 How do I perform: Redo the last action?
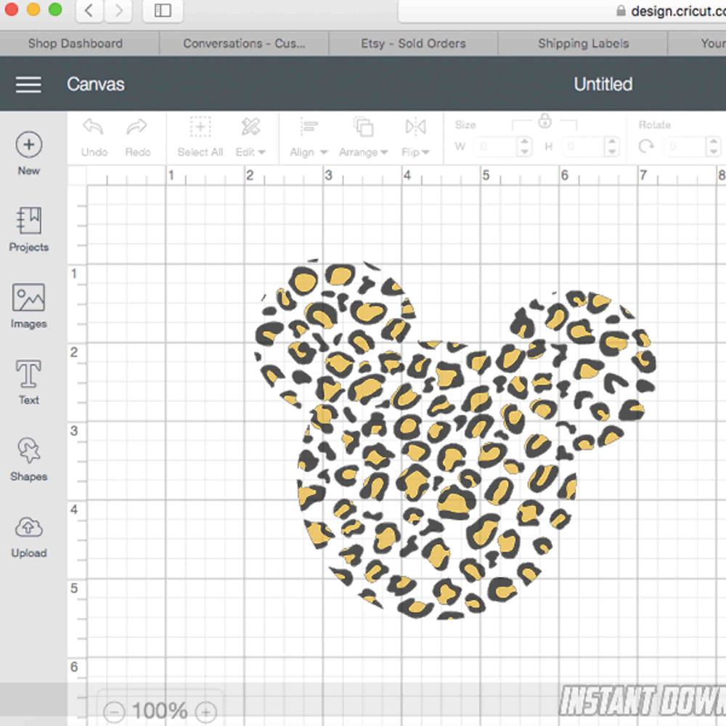click(138, 136)
